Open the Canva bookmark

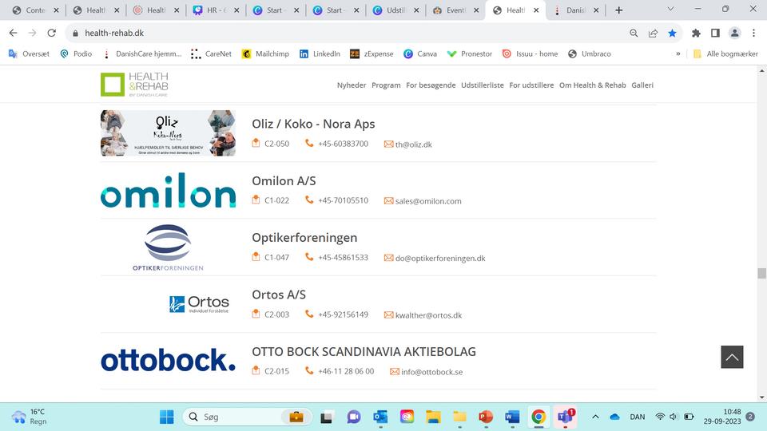[419, 53]
